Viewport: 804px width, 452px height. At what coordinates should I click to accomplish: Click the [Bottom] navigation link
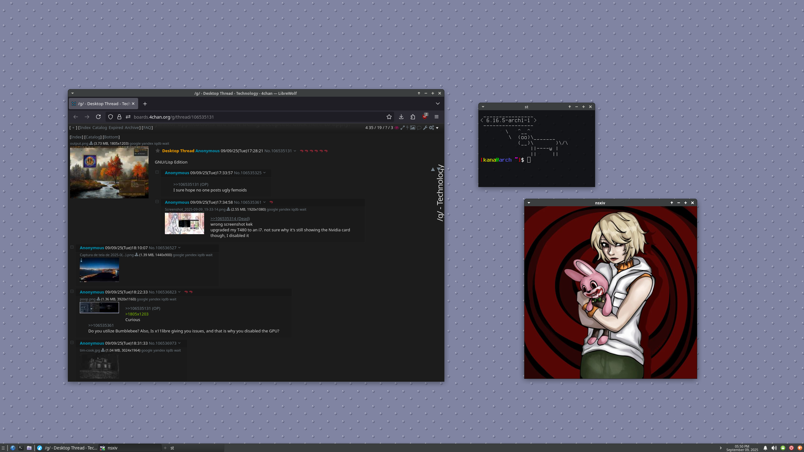click(111, 137)
